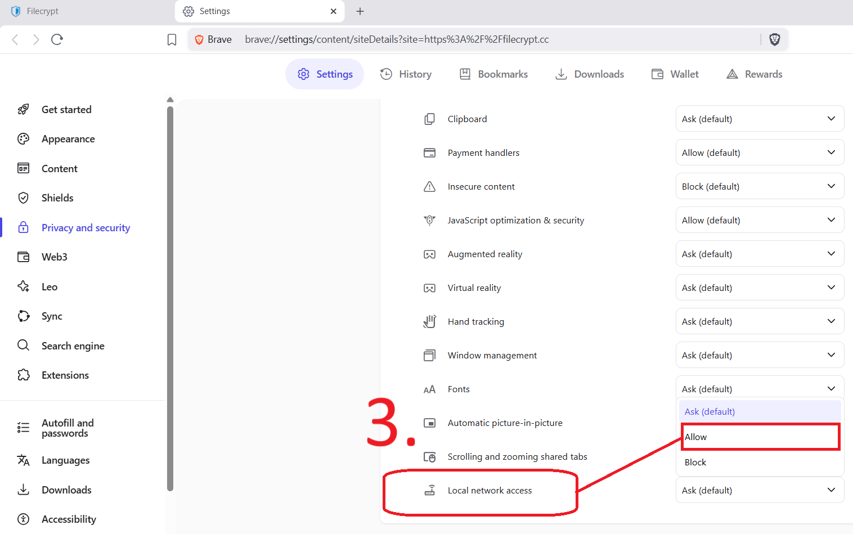Open the Insecure content permission dropdown
853x534 pixels.
pos(759,187)
